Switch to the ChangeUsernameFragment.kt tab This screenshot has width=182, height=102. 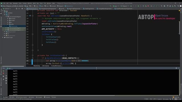[x=47, y=9]
